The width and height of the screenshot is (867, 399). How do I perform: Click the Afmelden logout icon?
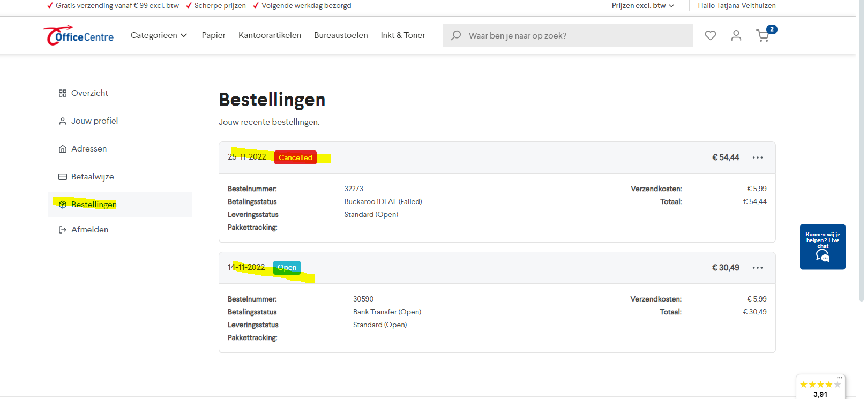63,230
